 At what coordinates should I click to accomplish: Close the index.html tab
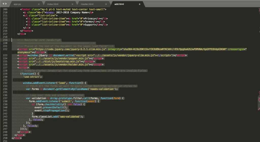72,4
